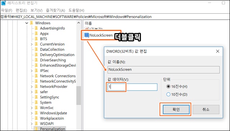Click the WindowsUpdate folder icon
The width and height of the screenshot is (230, 131).
click(x=36, y=113)
